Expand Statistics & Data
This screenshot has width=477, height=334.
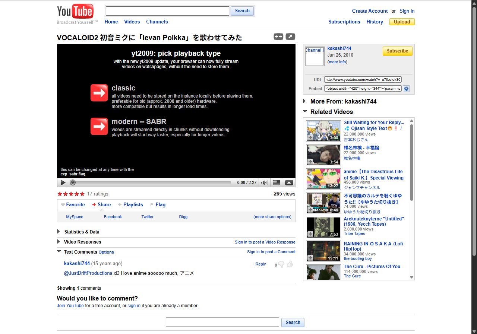point(59,232)
